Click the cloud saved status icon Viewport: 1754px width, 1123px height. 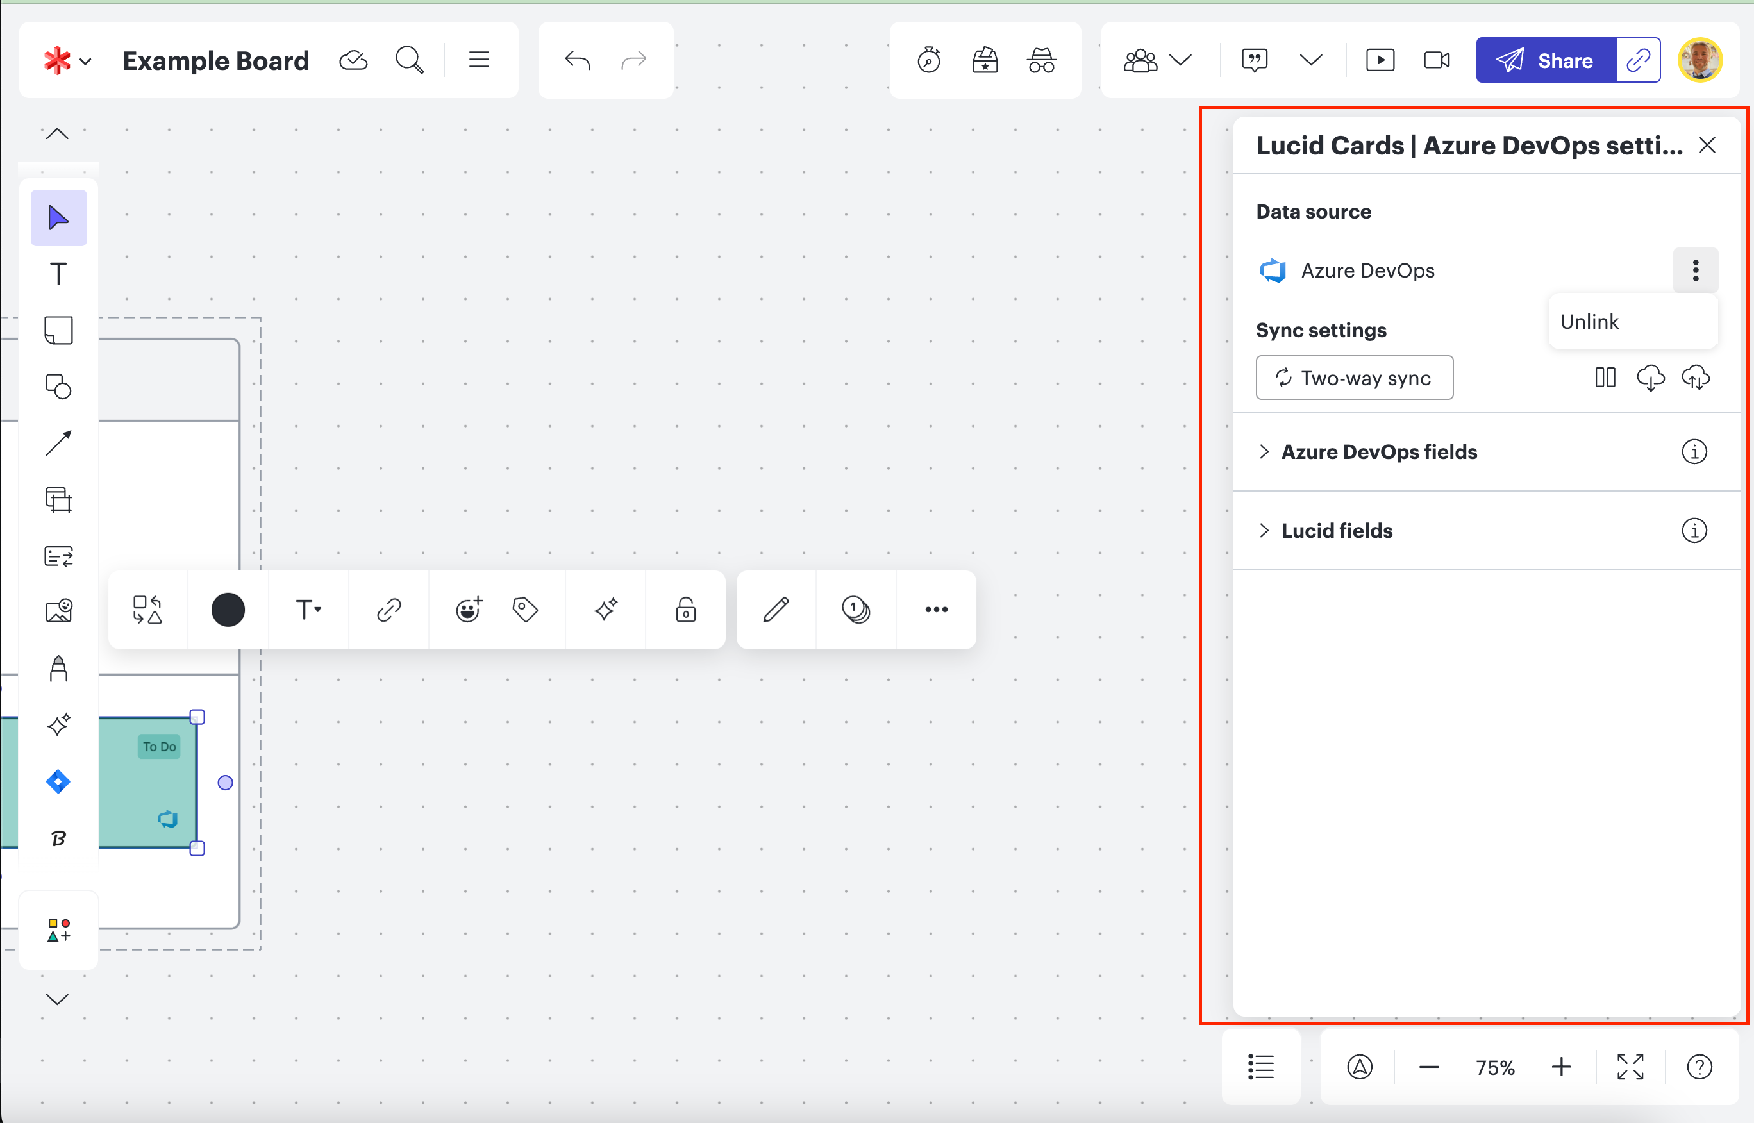point(354,60)
